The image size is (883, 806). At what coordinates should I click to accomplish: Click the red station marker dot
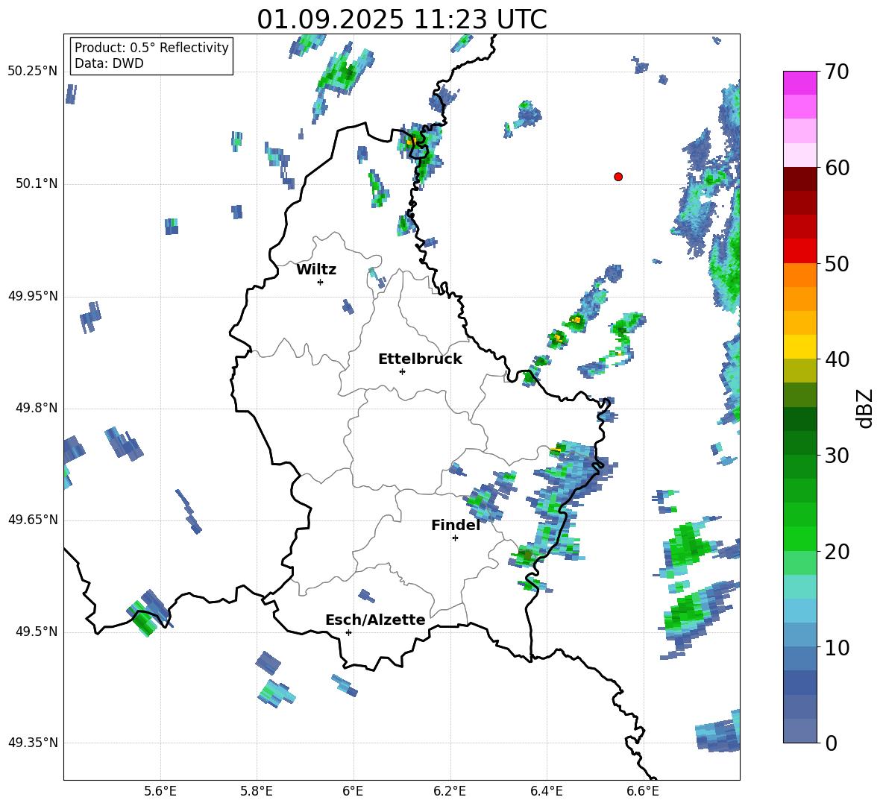618,177
